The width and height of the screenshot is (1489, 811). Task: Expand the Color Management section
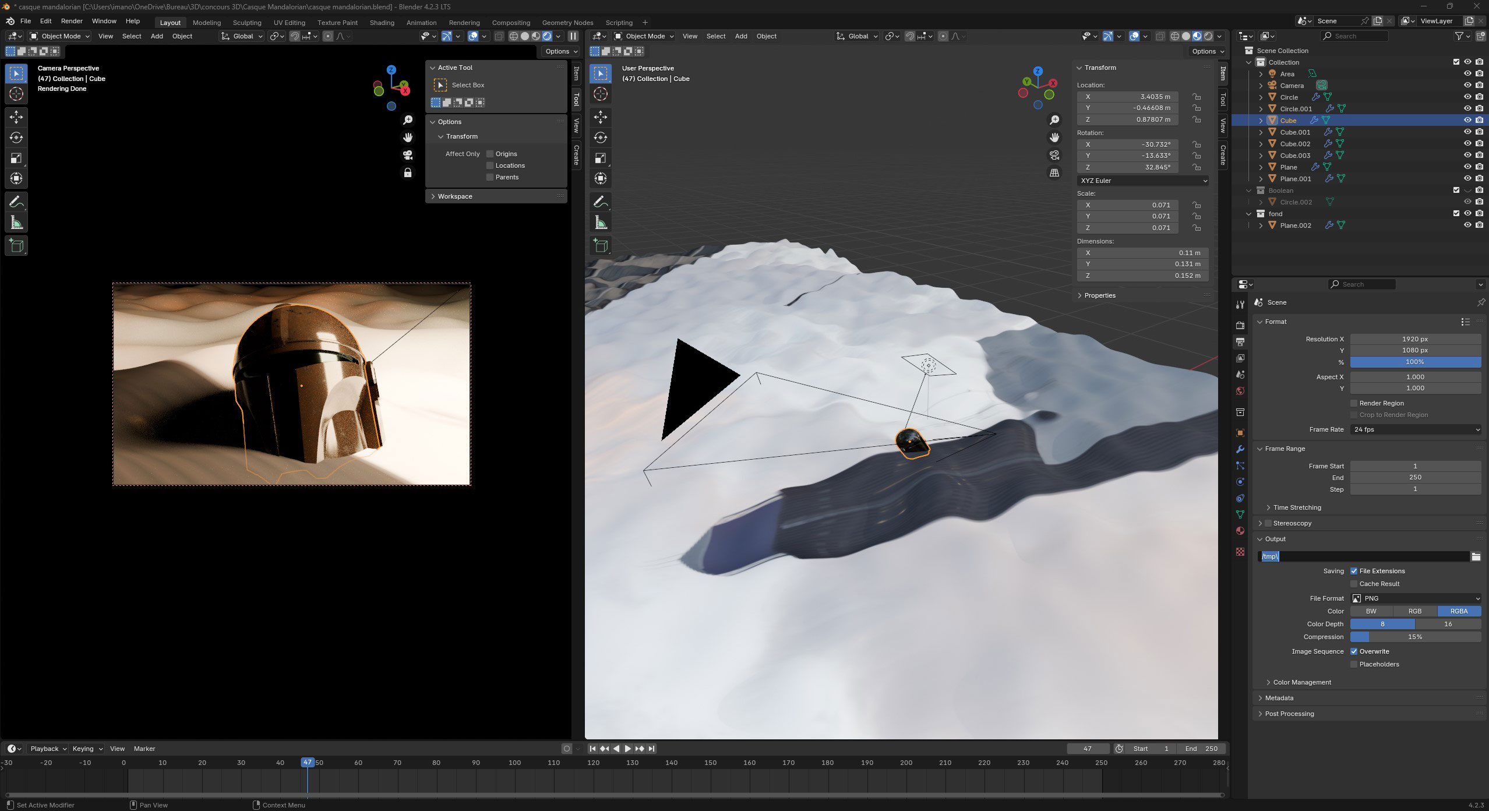coord(1302,682)
